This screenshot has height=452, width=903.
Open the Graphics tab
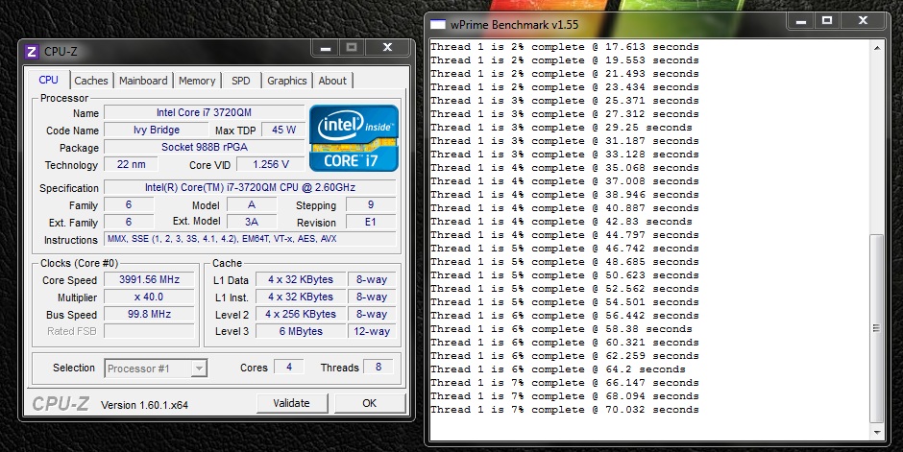click(x=287, y=81)
